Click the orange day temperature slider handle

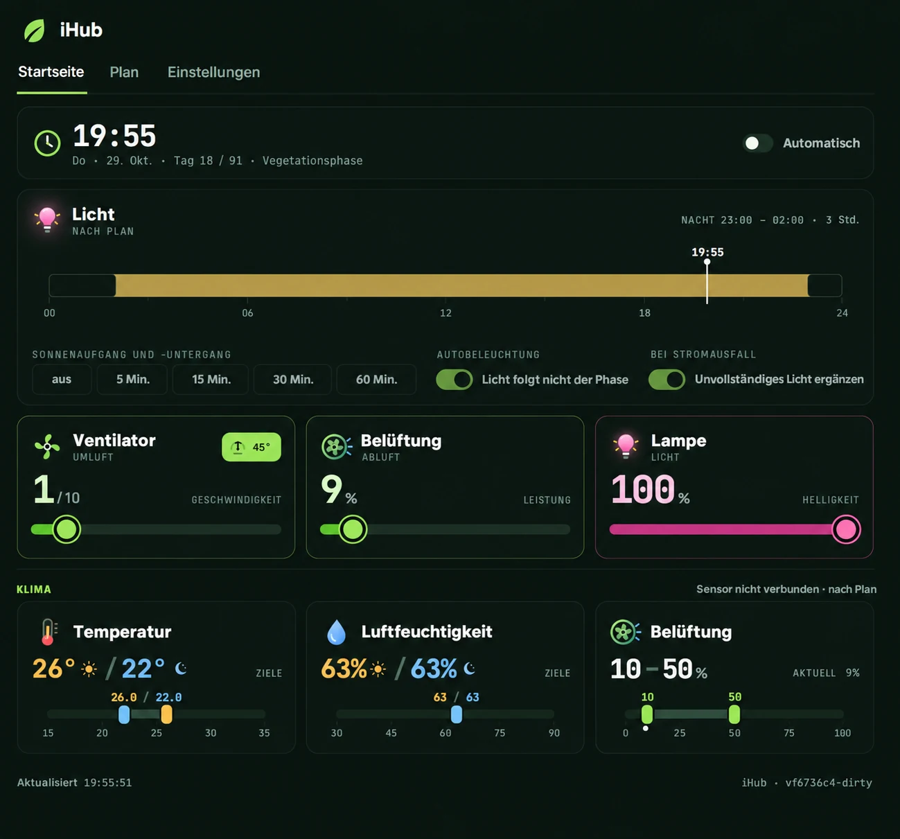pyautogui.click(x=166, y=714)
